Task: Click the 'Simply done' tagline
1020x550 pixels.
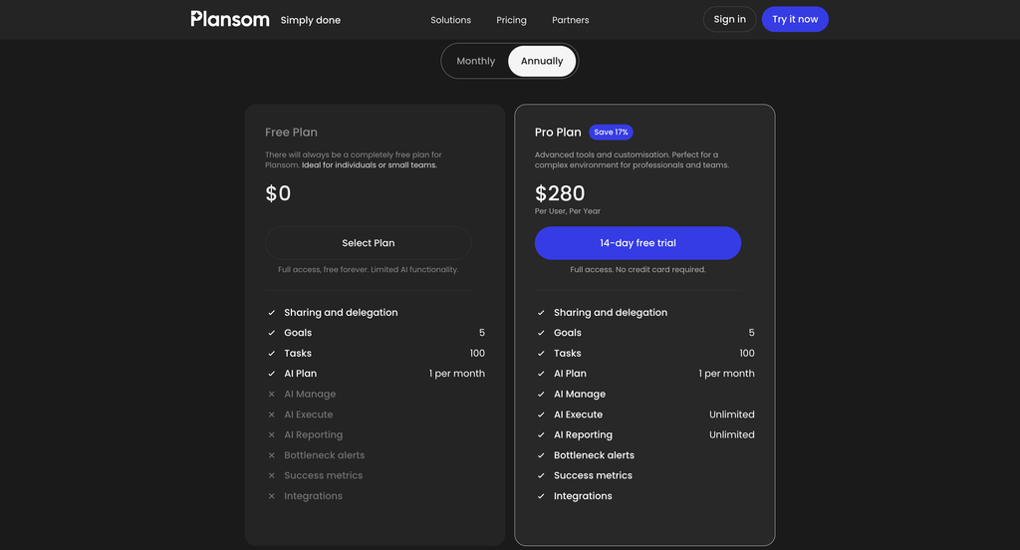Action: 311,20
